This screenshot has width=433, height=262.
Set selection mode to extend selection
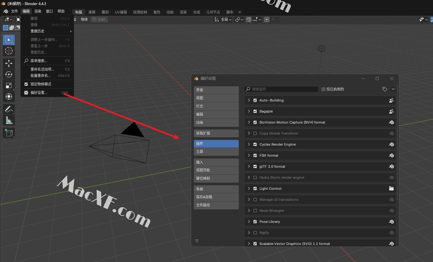tap(12, 28)
